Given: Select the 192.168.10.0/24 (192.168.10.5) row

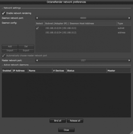Looking at the screenshot, I should tap(83, 28).
